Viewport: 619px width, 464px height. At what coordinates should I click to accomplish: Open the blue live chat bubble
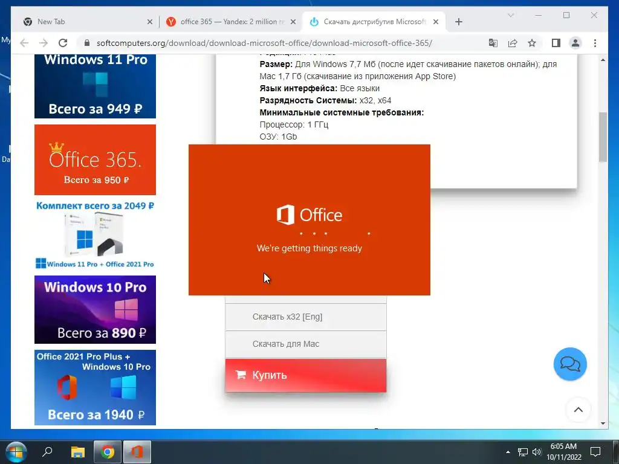click(x=570, y=364)
